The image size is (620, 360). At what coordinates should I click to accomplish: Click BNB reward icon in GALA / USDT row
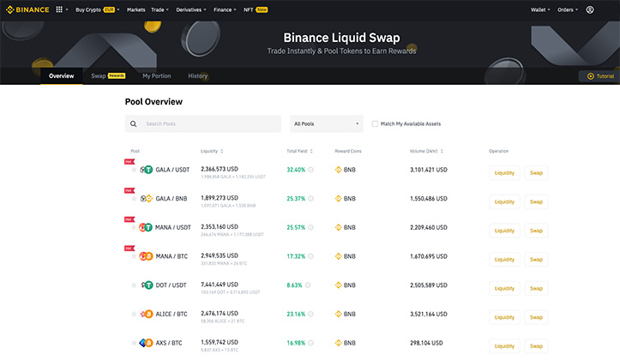338,170
